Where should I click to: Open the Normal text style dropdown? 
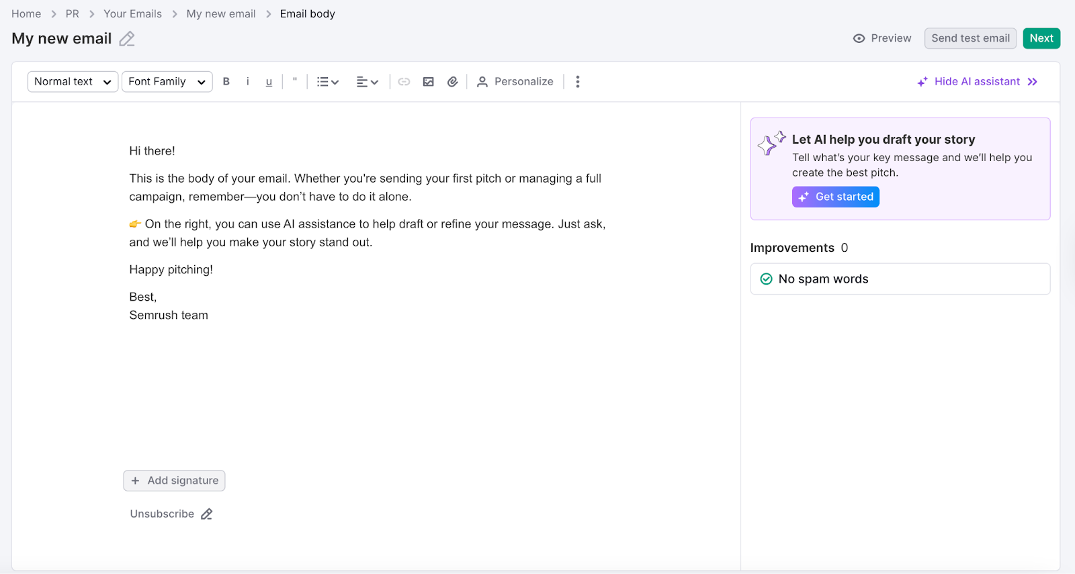tap(73, 81)
